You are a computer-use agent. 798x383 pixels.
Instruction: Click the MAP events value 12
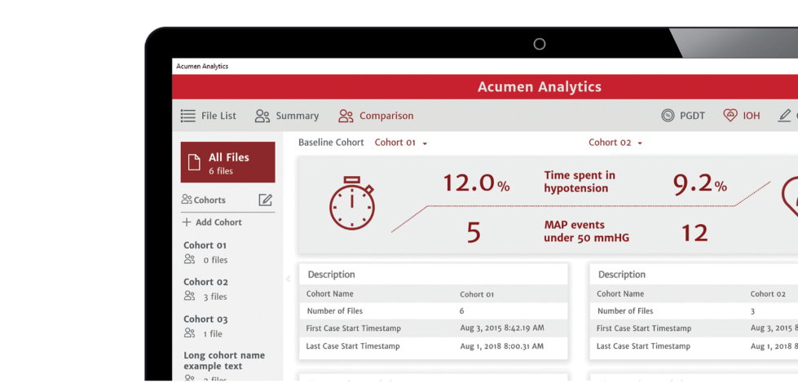tap(694, 233)
